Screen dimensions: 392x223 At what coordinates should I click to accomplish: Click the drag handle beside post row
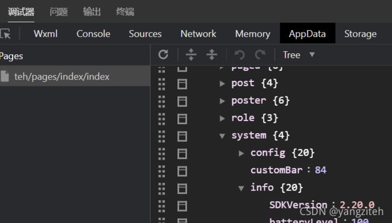point(162,84)
